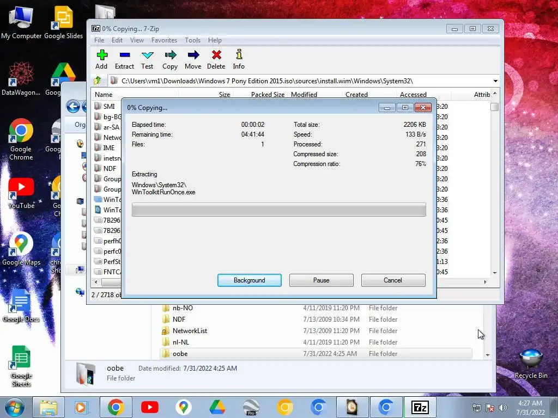Click the YouTube taskbar icon
Screen dimensions: 558x418
pyautogui.click(x=149, y=407)
